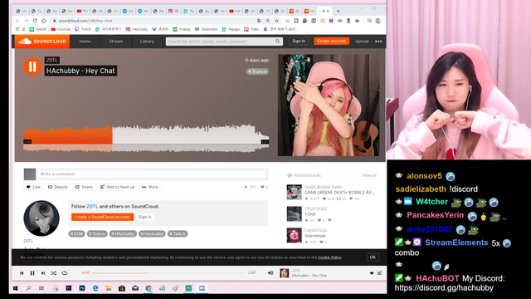Viewport: 531px width, 299px height.
Task: Open the Twitch bookmark
Action: coord(83,29)
